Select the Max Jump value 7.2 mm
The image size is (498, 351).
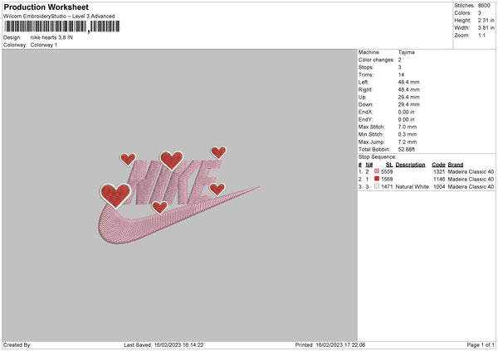(408, 142)
